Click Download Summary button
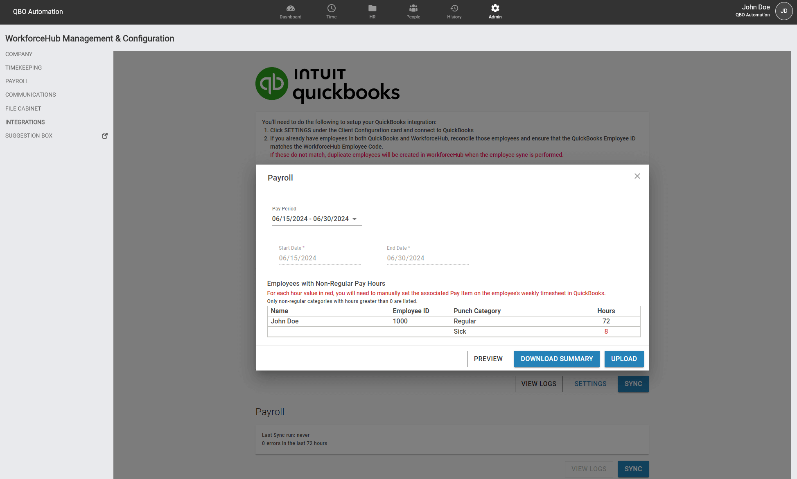 [x=556, y=359]
